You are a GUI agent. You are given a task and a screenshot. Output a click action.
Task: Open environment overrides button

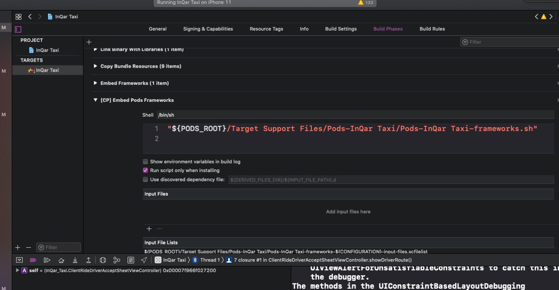tap(131, 260)
